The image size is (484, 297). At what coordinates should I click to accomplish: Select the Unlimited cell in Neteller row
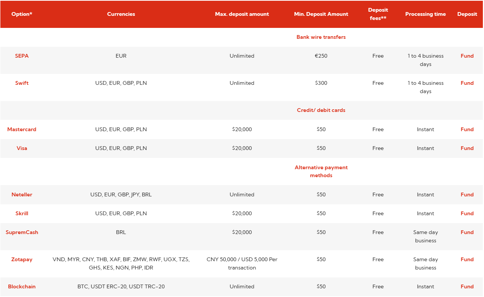242,194
